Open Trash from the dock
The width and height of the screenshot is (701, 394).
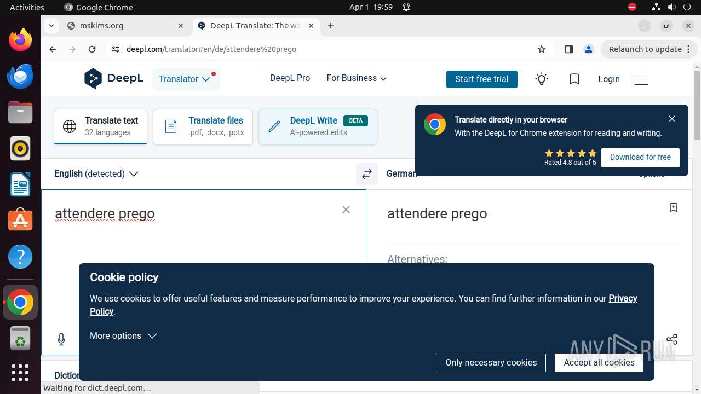(x=20, y=339)
